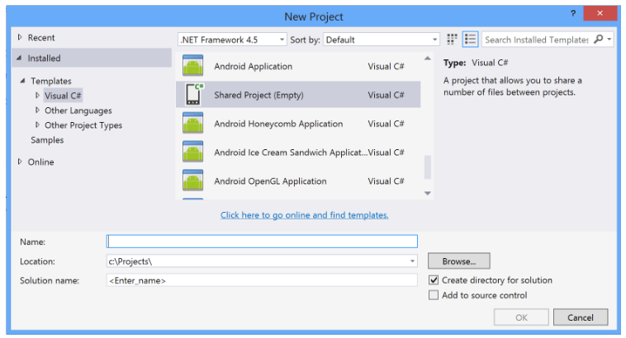
Task: Select Other Project Types in tree
Action: point(83,125)
